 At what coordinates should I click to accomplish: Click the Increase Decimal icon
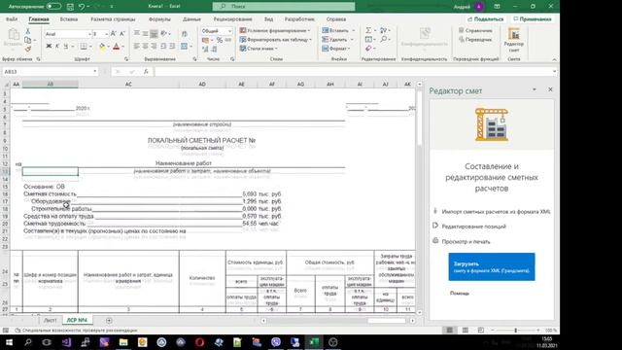coord(205,50)
